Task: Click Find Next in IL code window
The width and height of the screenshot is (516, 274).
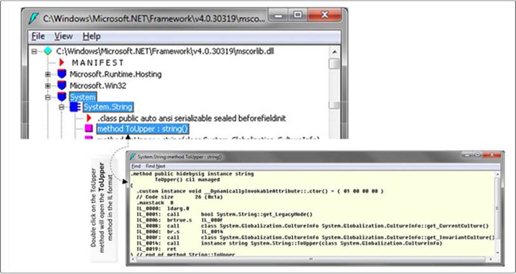Action: (155, 166)
